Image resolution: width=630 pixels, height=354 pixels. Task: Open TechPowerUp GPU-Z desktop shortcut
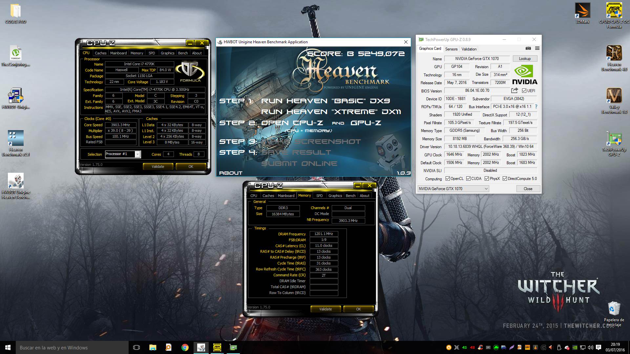coord(614,143)
